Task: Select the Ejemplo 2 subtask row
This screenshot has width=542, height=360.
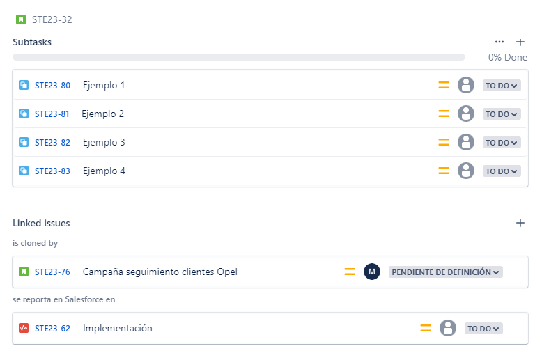Action: pyautogui.click(x=270, y=114)
